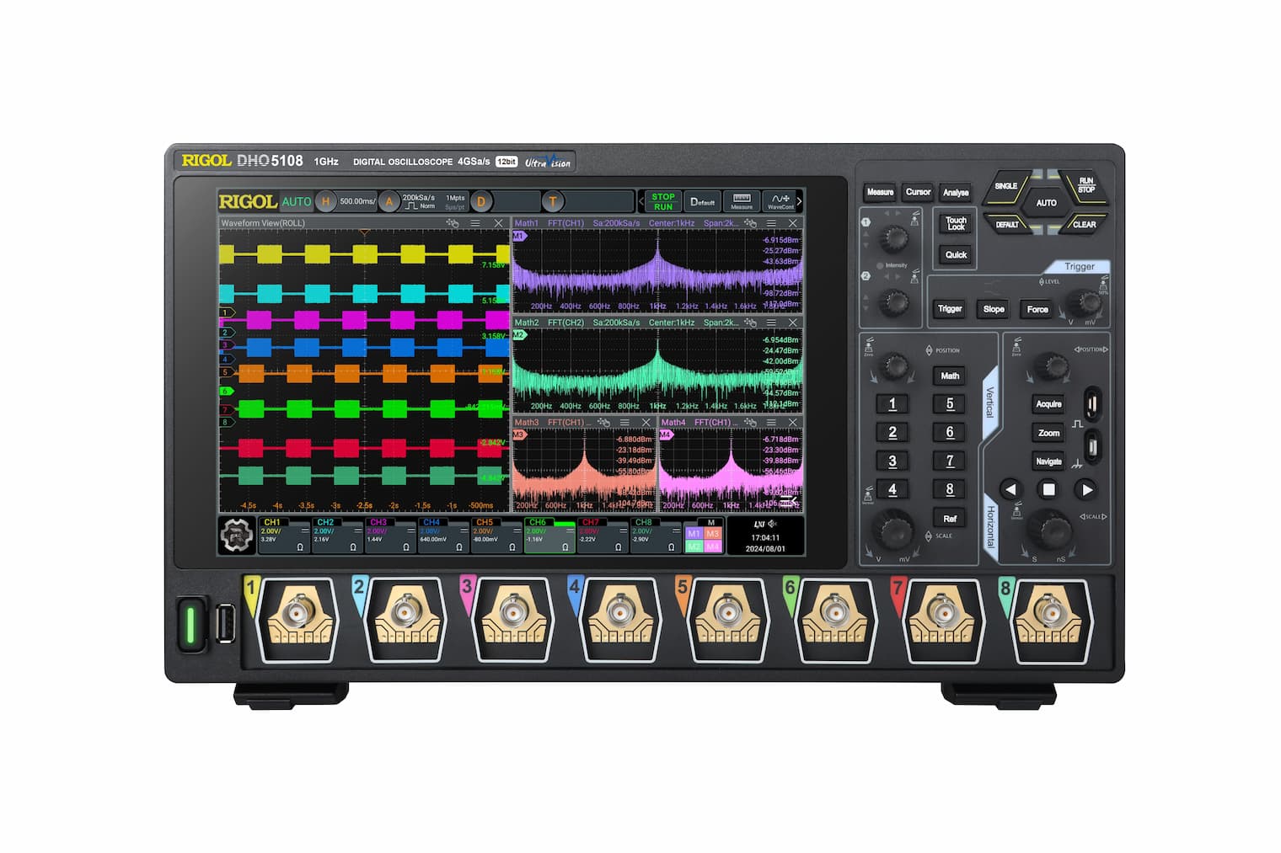Open the gear settings menu icon
The image size is (1281, 853).
(236, 535)
